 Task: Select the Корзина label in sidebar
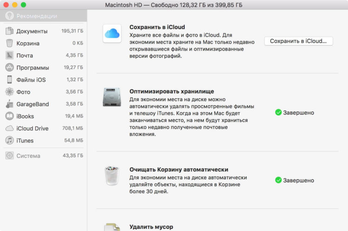pyautogui.click(x=28, y=43)
